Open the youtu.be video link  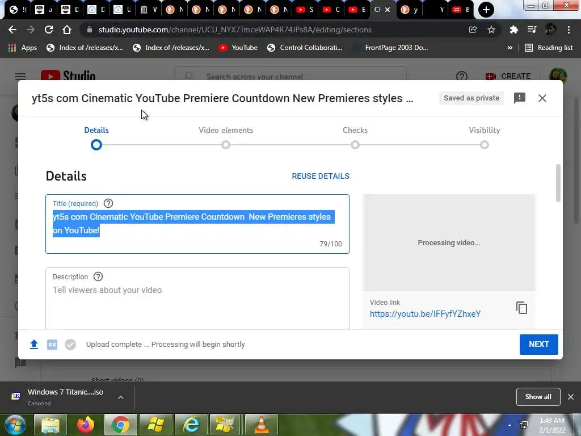click(425, 314)
